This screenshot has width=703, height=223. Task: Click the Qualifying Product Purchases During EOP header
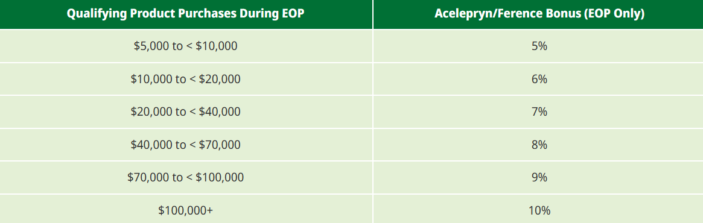click(x=186, y=14)
